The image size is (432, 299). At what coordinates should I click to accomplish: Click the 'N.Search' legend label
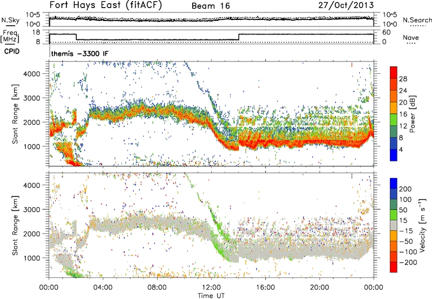[417, 20]
